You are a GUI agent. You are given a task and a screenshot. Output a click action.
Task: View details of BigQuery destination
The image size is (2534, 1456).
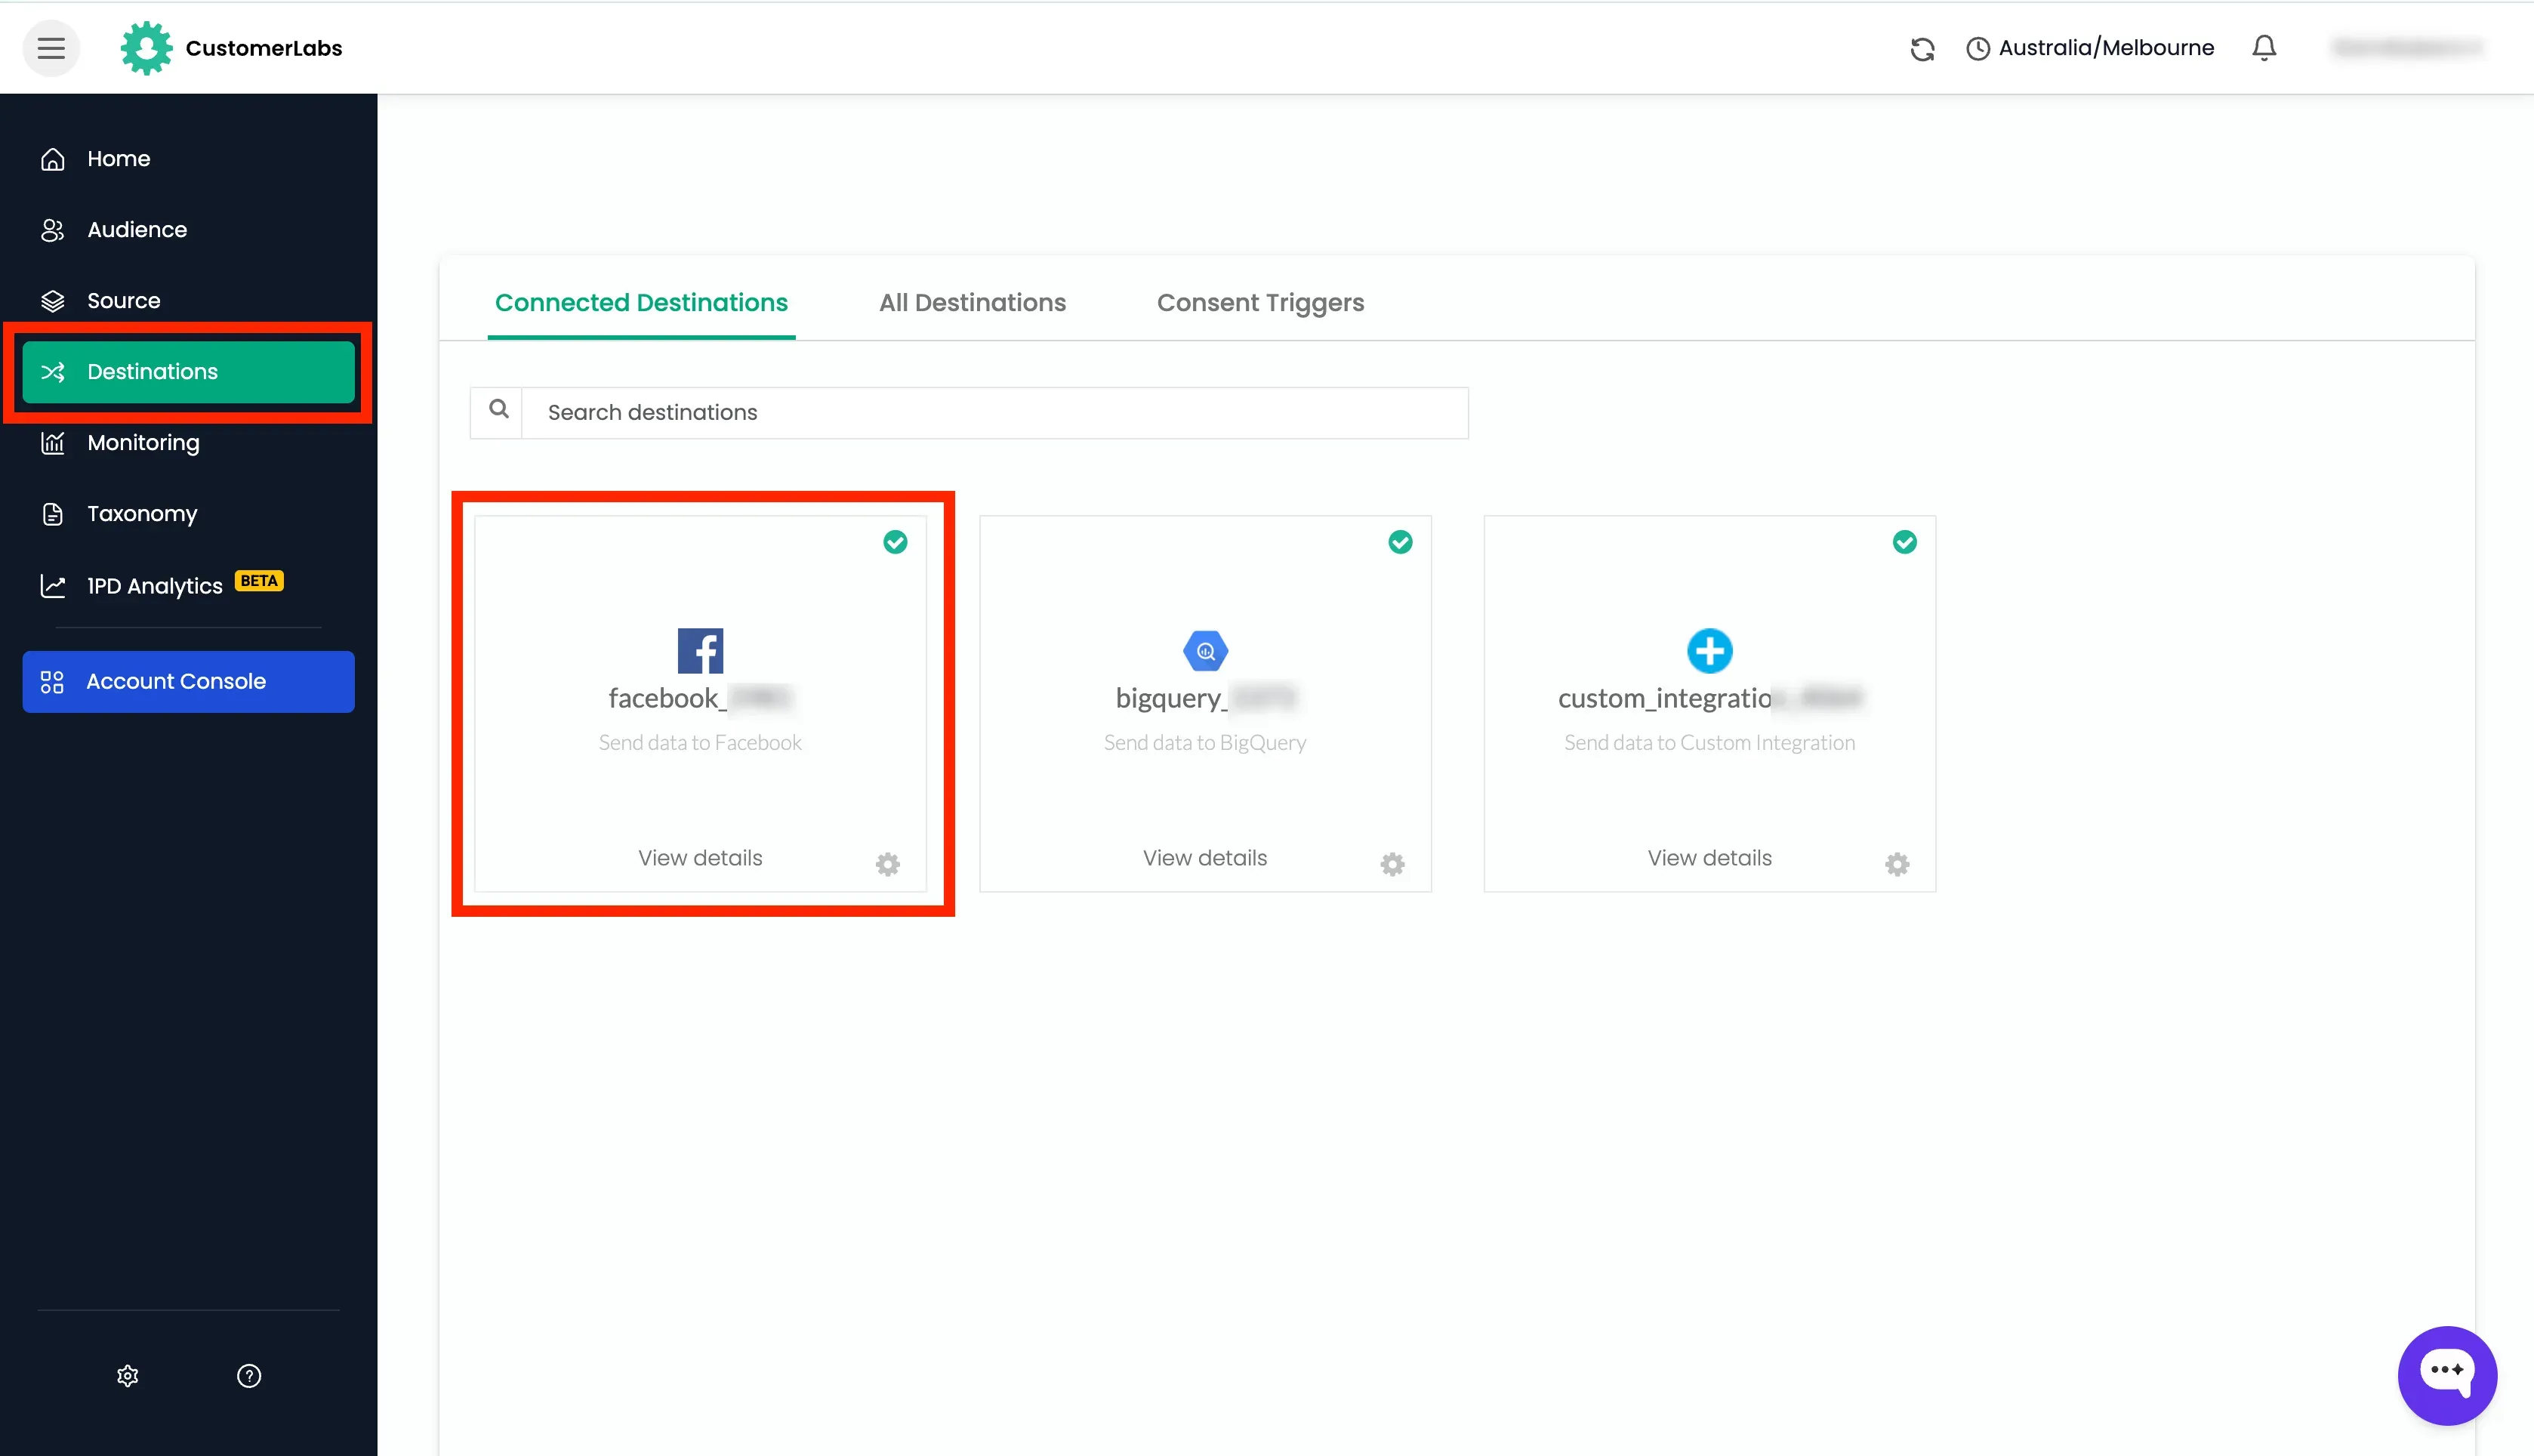point(1204,858)
